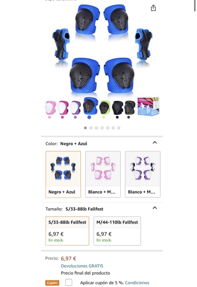Viewport: 197px width, 287px height.
Task: Open the Devoluciones GRATIS link
Action: pos(82,266)
